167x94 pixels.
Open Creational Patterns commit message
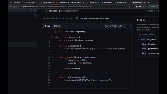point(69,11)
